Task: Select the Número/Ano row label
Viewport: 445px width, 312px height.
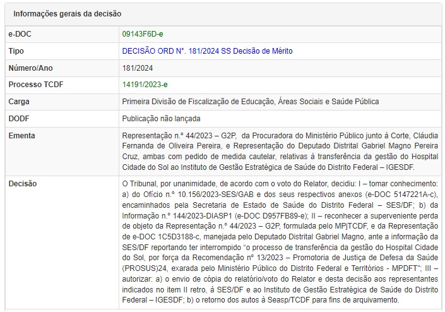Action: tap(31, 68)
